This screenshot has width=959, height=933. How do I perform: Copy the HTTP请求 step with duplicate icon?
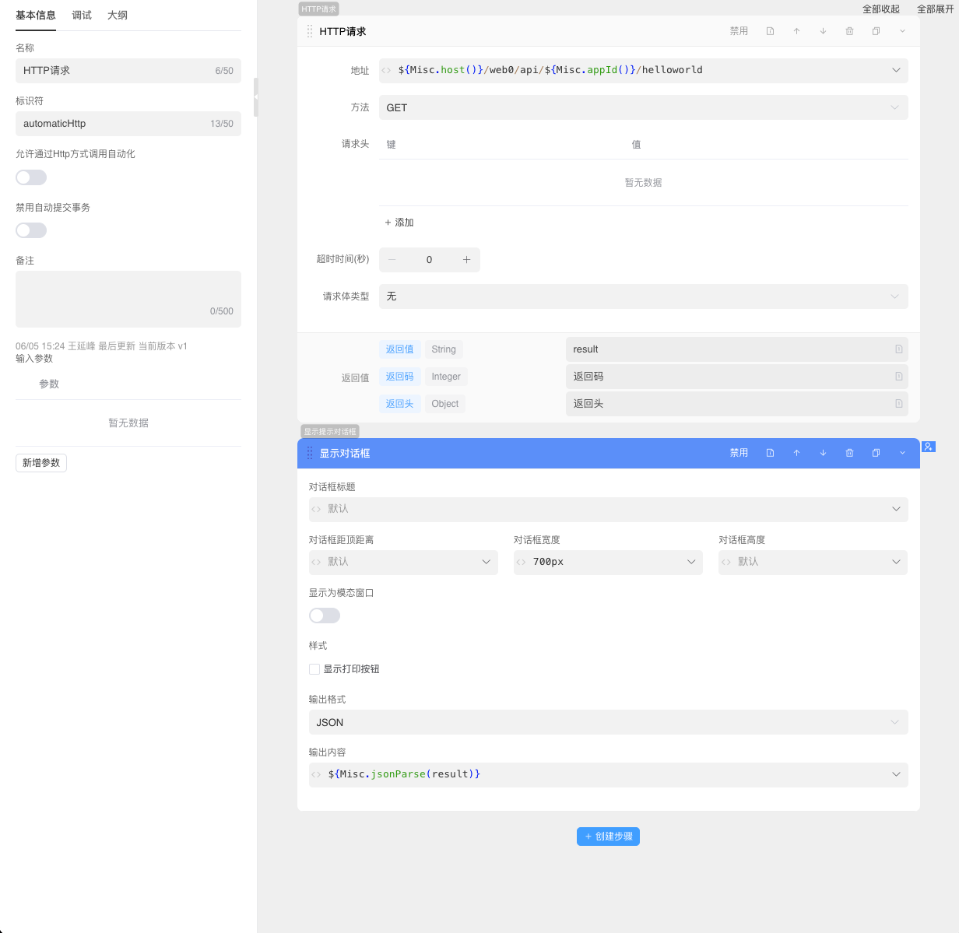[876, 31]
